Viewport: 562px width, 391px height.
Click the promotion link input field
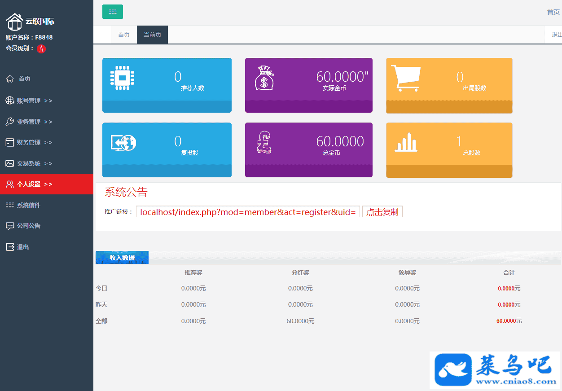248,212
